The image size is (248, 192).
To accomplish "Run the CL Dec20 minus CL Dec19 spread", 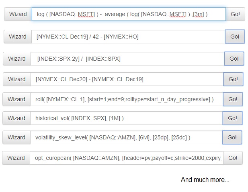I will [x=233, y=79].
